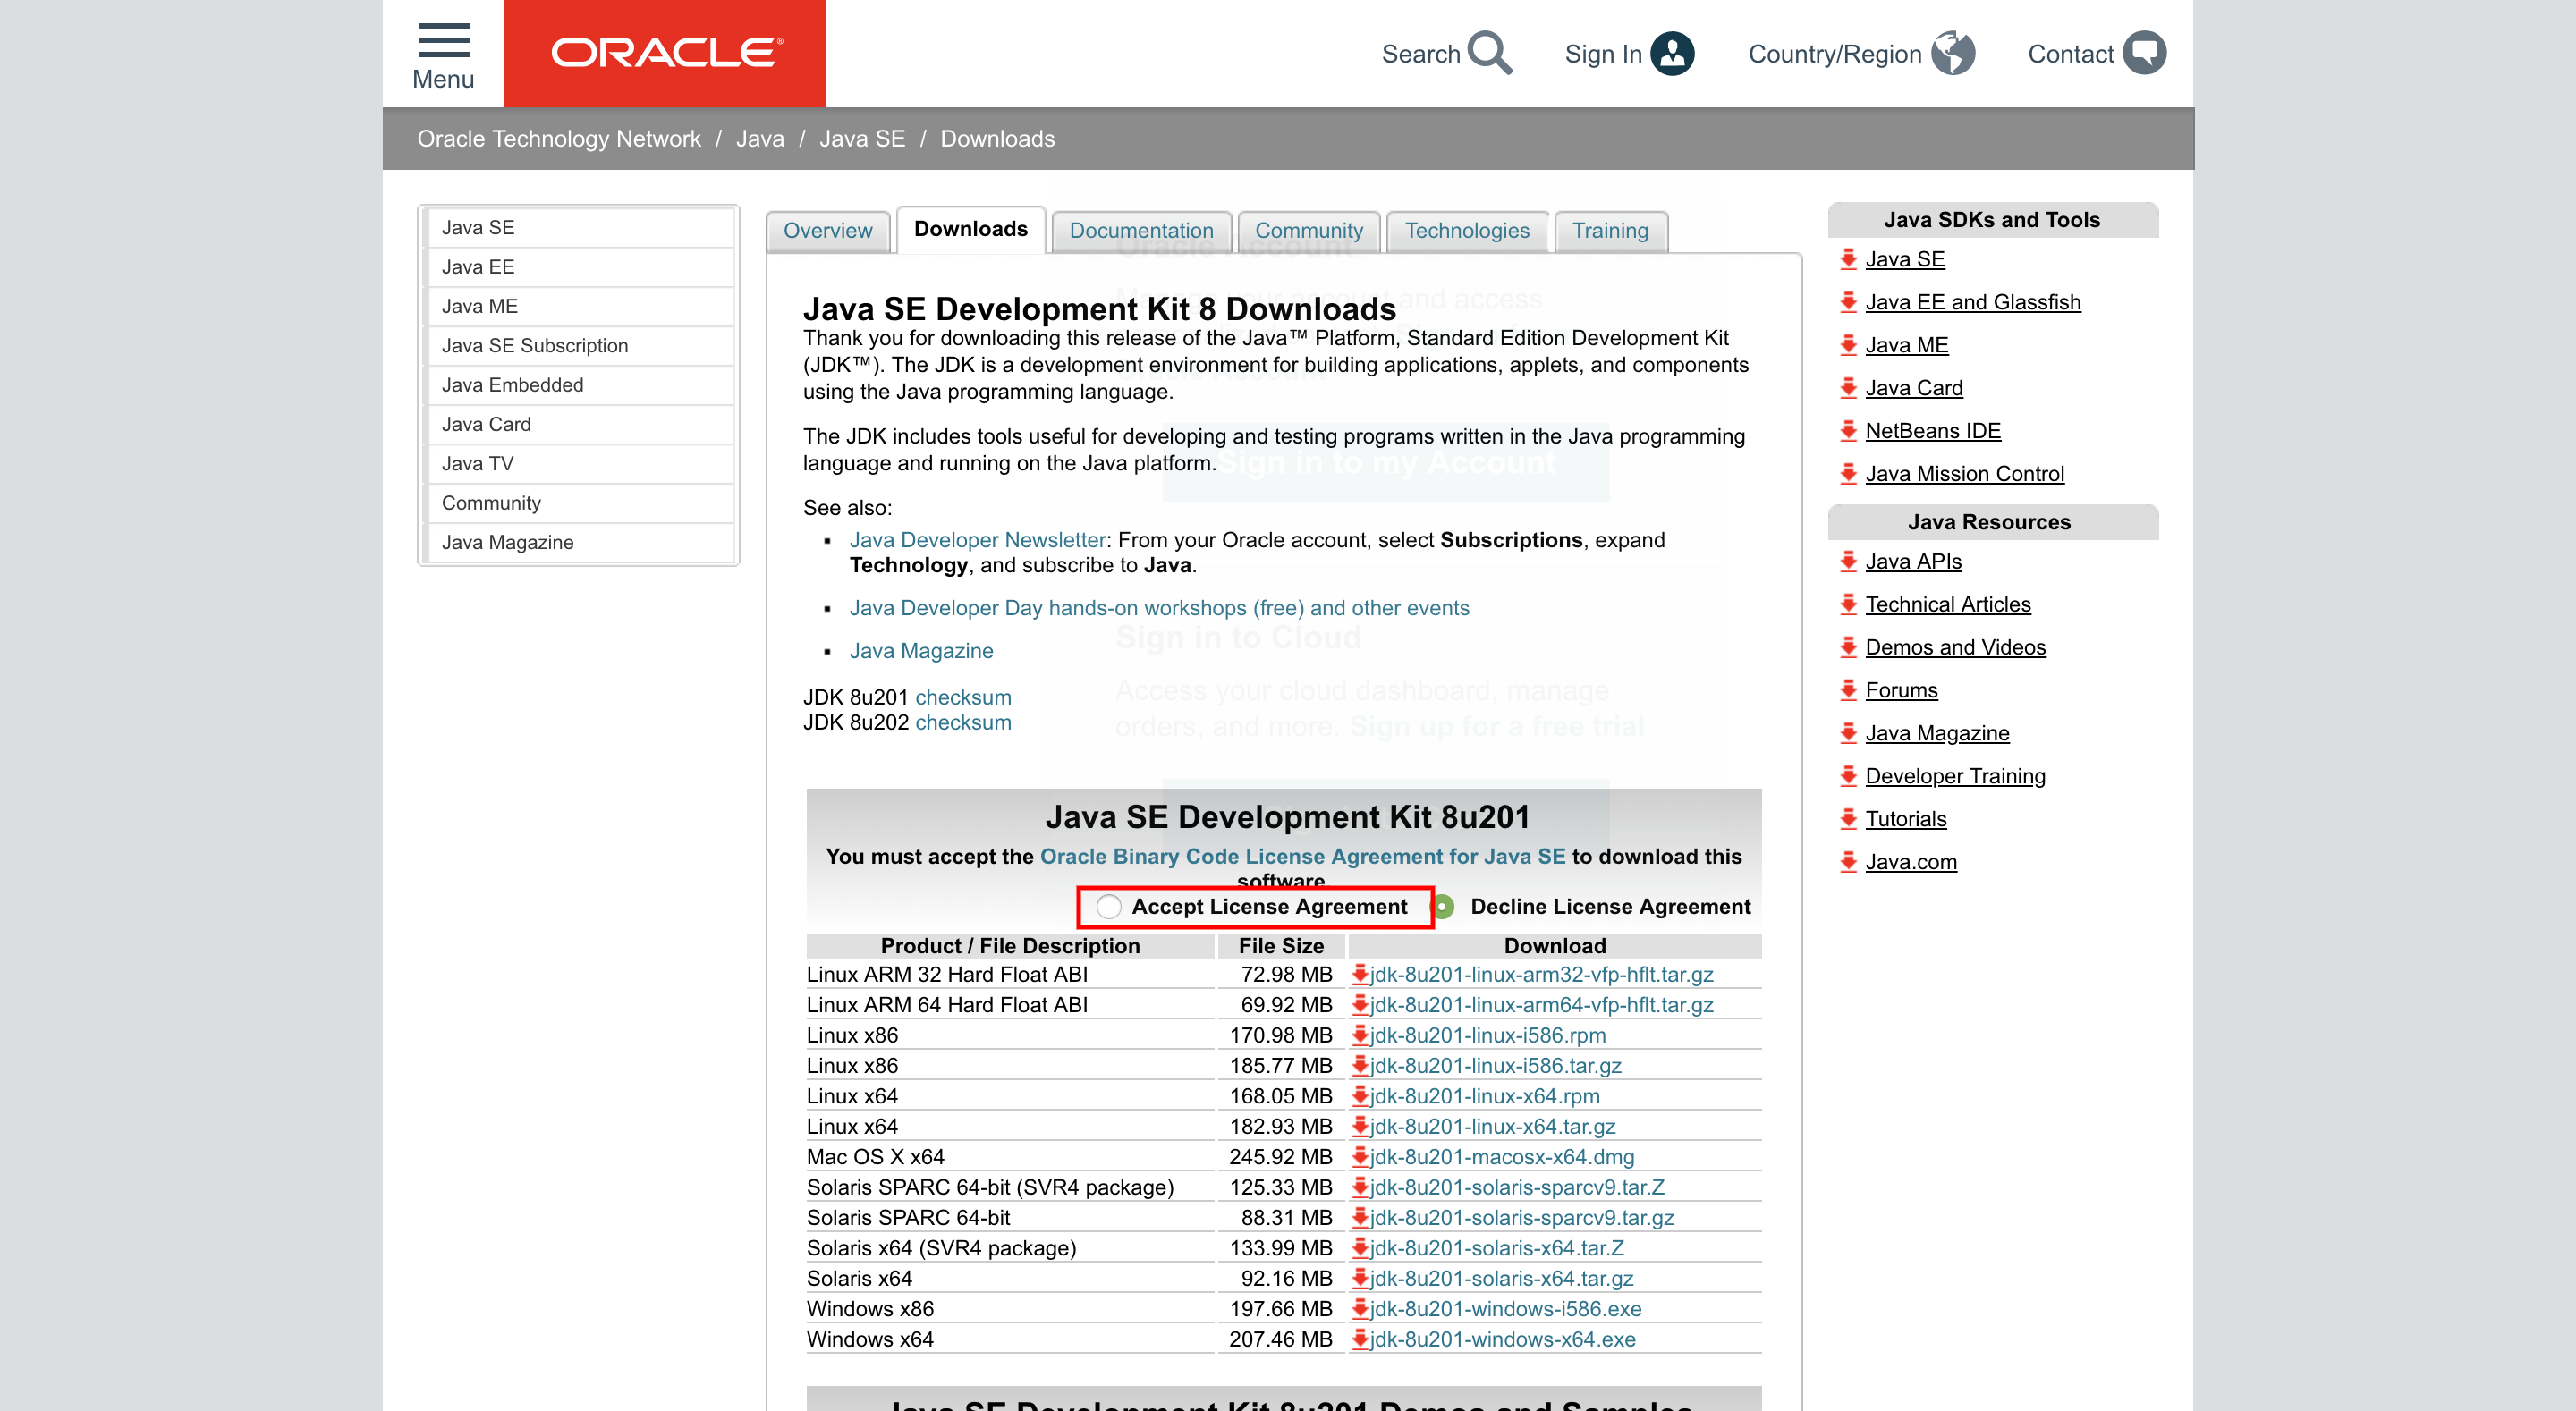
Task: Click download arrow next to Java.com
Action: [1848, 861]
